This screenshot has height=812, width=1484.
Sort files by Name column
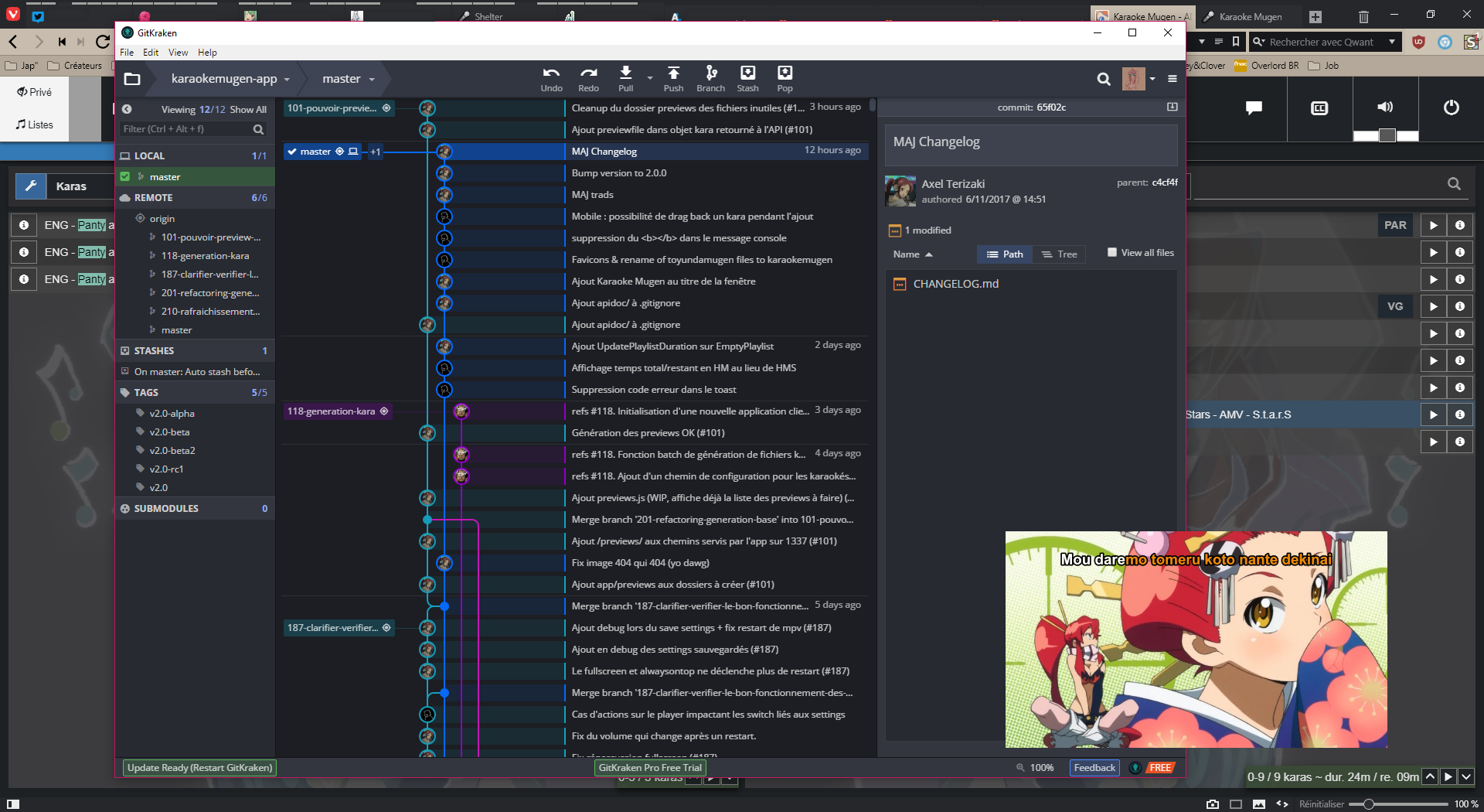pos(912,254)
